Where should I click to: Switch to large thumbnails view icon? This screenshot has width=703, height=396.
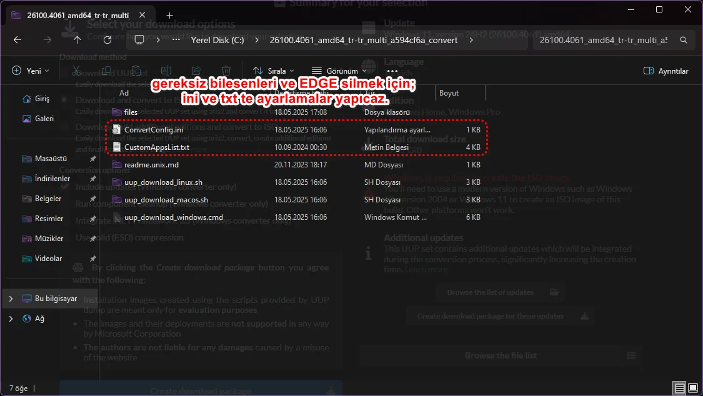click(x=693, y=388)
